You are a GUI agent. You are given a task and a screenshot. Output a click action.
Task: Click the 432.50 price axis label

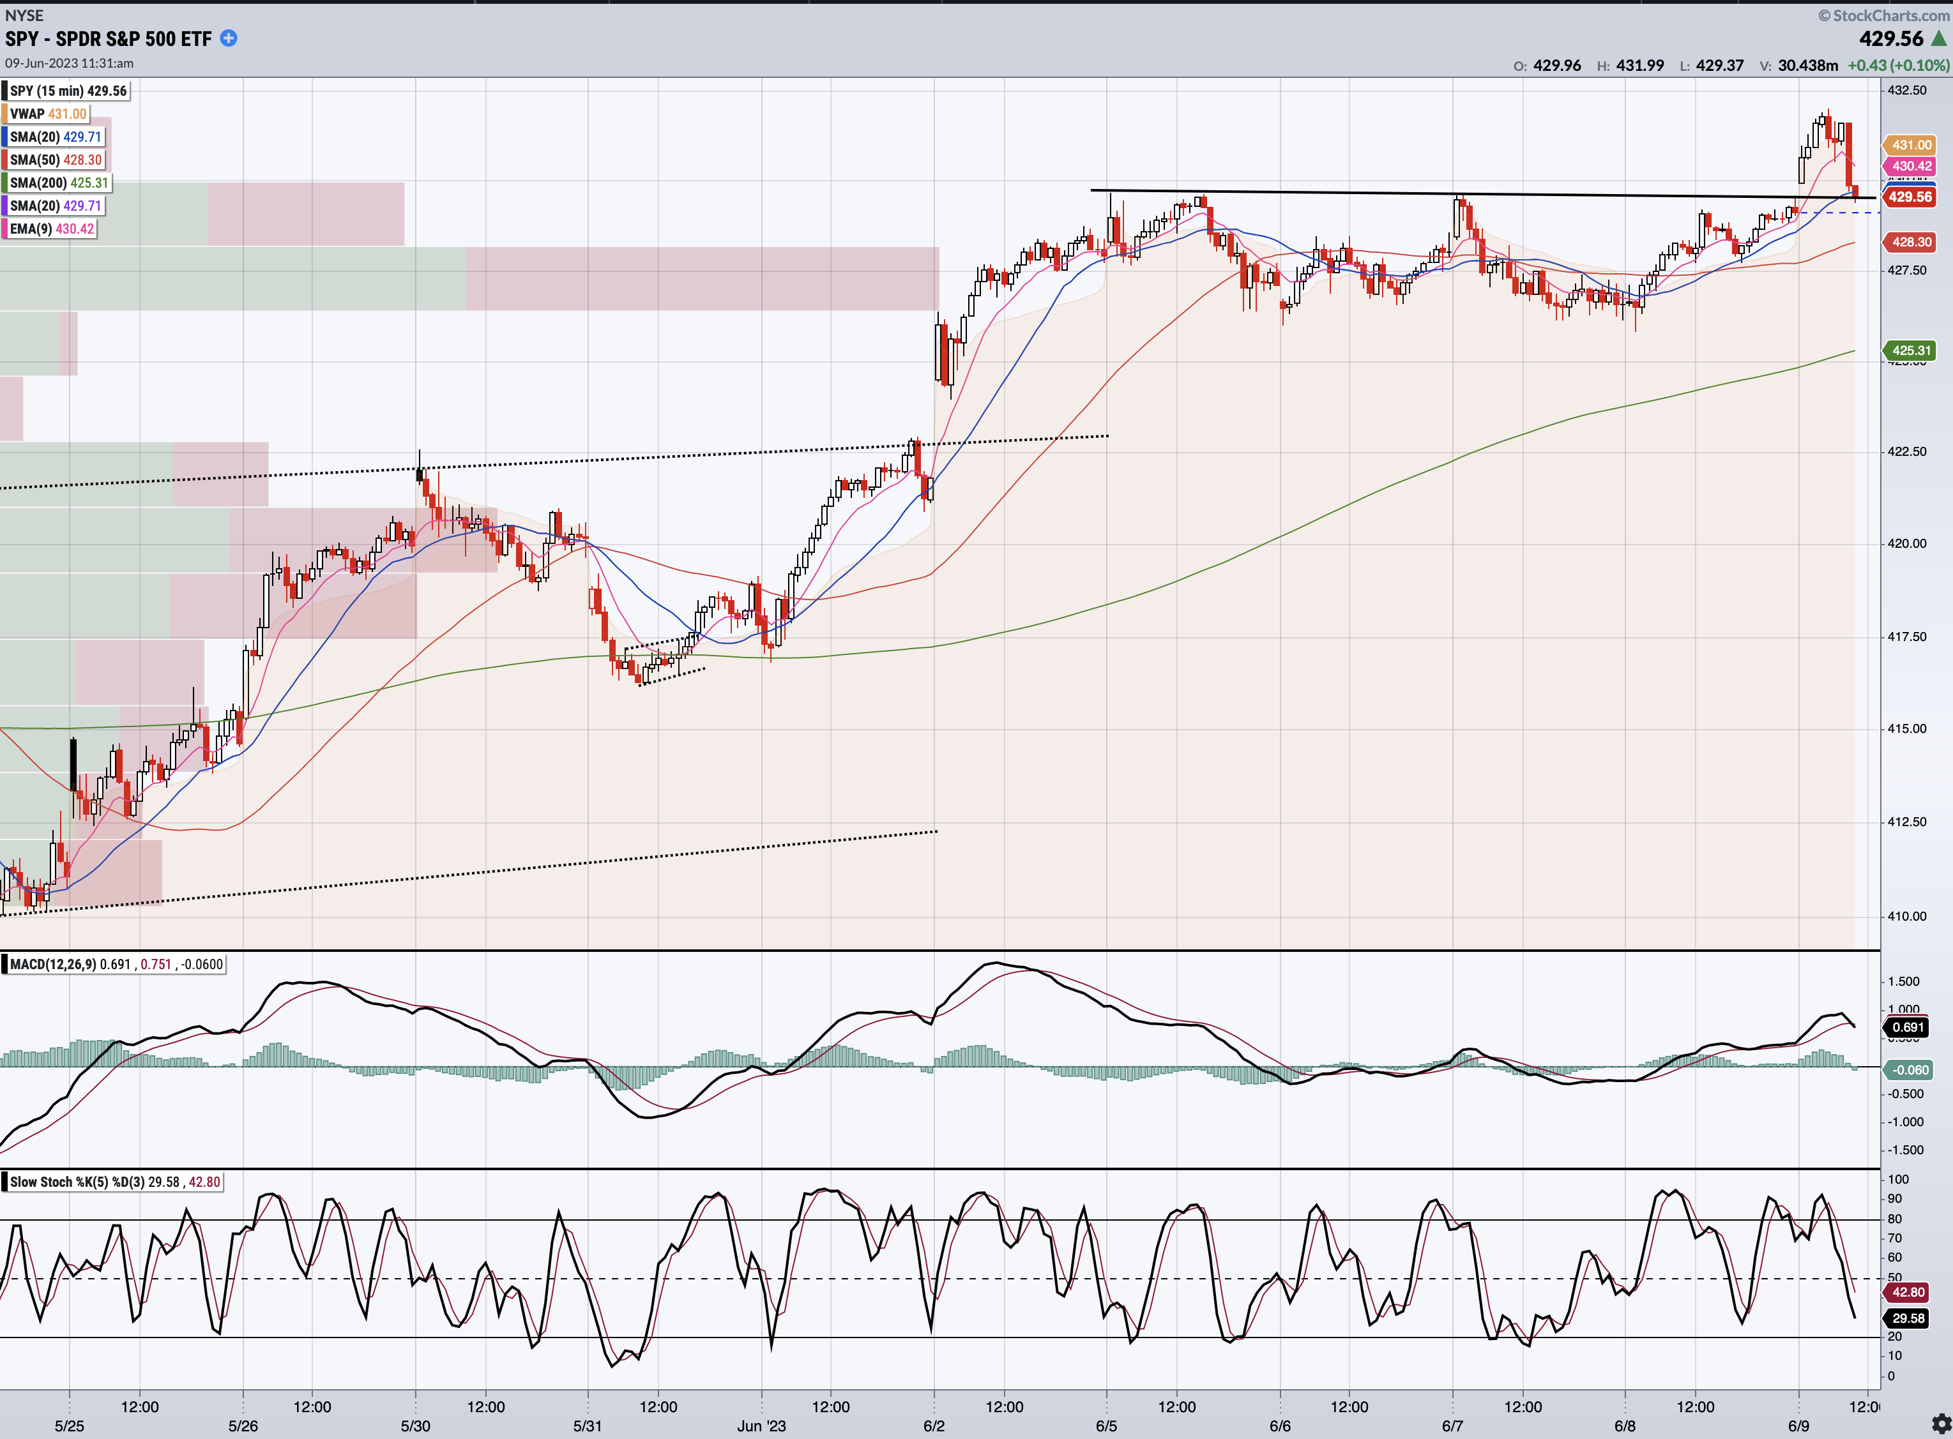(x=1907, y=90)
